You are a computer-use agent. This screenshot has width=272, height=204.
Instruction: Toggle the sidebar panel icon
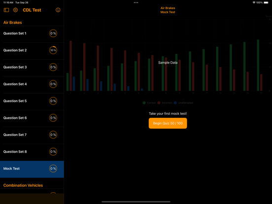click(x=6, y=10)
